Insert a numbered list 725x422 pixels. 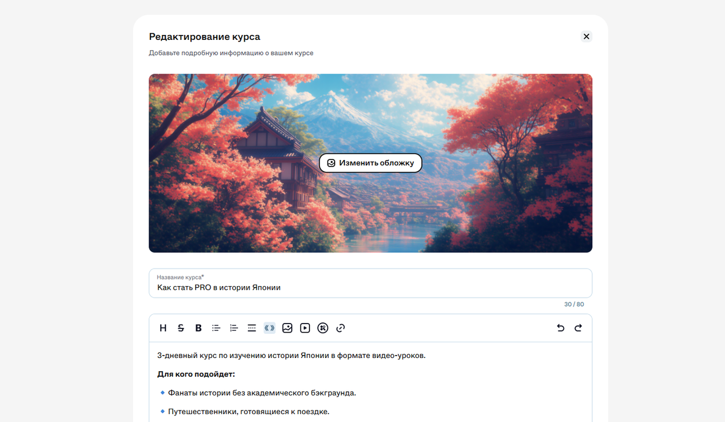234,328
